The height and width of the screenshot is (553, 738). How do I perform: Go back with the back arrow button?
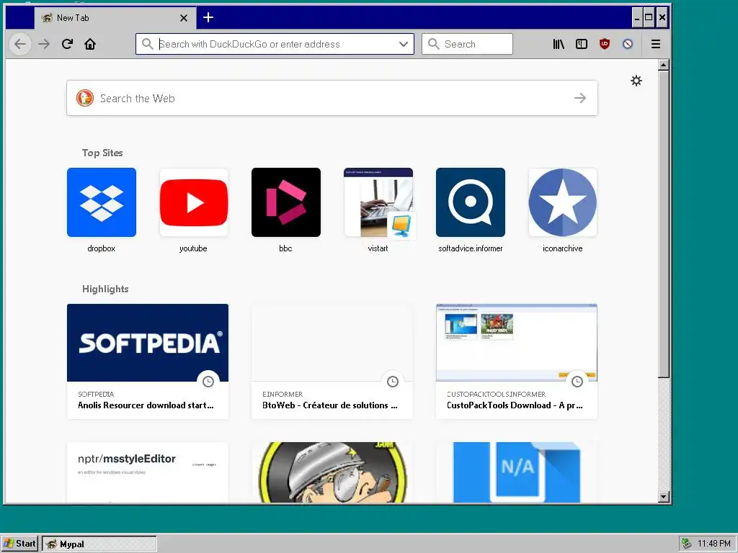(x=20, y=44)
